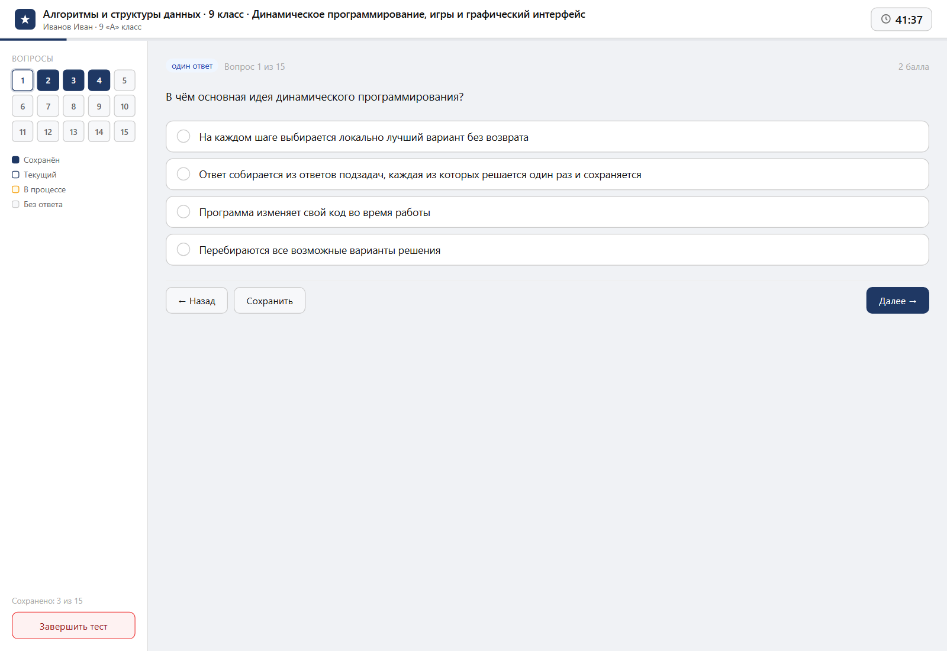
Task: Select answer about locally best choice without return
Action: [x=547, y=137]
